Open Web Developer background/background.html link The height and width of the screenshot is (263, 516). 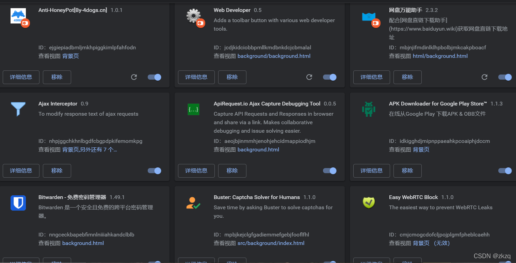coord(274,56)
